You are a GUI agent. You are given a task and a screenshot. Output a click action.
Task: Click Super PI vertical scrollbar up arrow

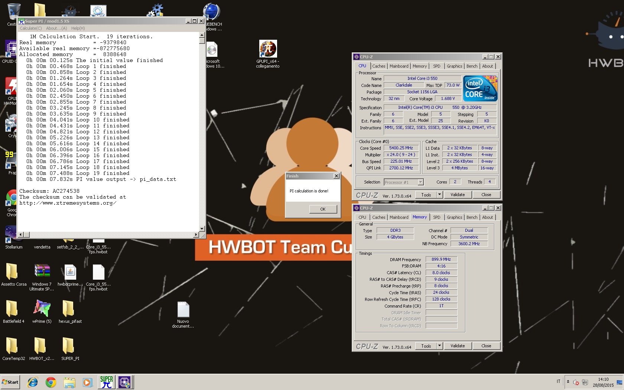pyautogui.click(x=202, y=35)
